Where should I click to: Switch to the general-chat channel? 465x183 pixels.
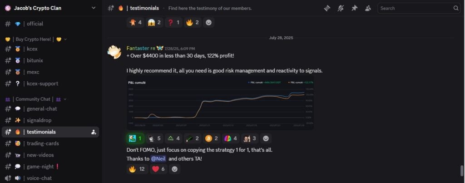point(41,109)
